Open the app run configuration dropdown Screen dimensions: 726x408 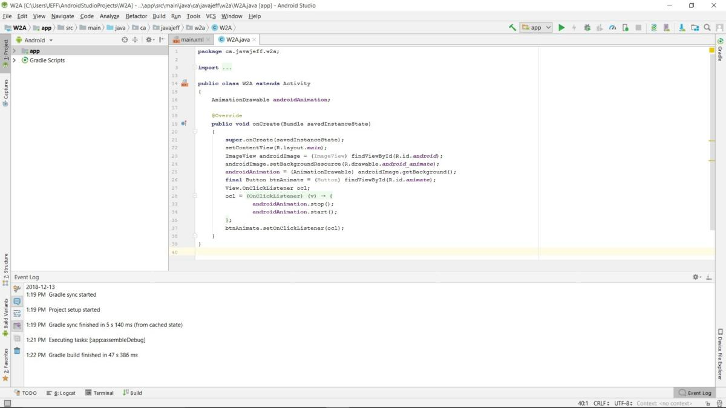(x=537, y=28)
